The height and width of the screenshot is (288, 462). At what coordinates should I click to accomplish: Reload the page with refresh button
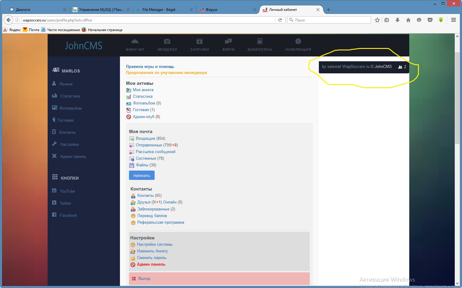(x=280, y=20)
